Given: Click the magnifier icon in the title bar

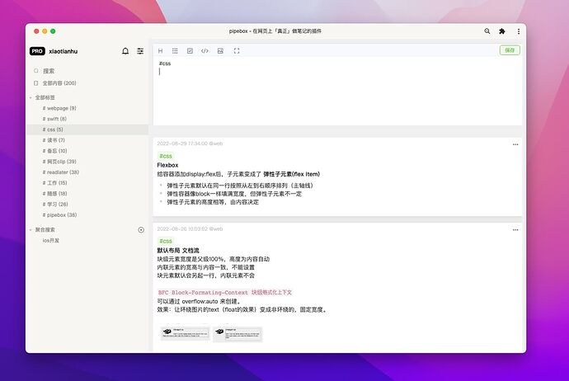Looking at the screenshot, I should point(487,31).
